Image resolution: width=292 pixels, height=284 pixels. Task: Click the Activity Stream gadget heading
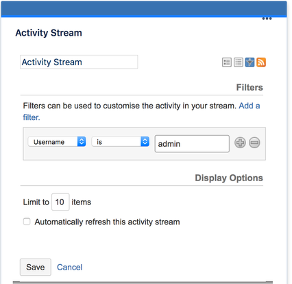click(x=49, y=33)
